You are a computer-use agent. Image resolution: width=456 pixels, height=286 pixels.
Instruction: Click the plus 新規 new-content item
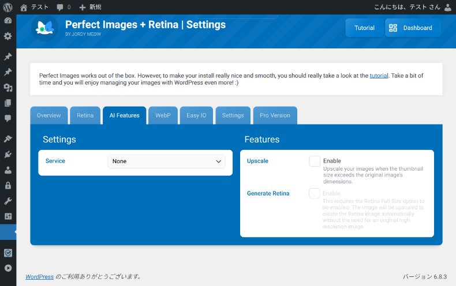(x=90, y=7)
